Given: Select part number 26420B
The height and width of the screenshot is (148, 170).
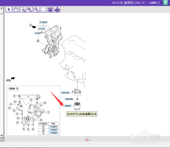Looking at the screenshot, I should (x=69, y=99).
